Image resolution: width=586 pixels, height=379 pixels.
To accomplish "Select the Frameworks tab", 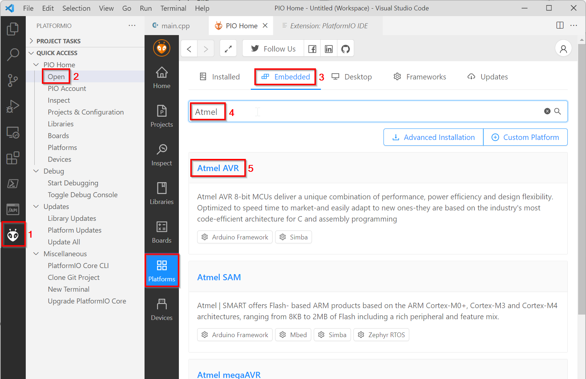I will tap(420, 77).
